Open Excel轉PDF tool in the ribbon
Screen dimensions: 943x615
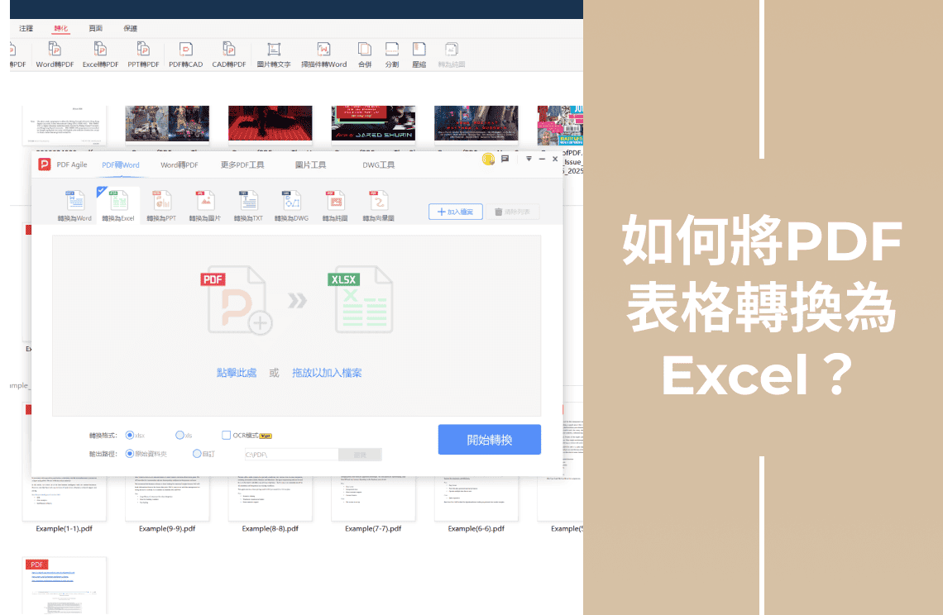pos(100,55)
